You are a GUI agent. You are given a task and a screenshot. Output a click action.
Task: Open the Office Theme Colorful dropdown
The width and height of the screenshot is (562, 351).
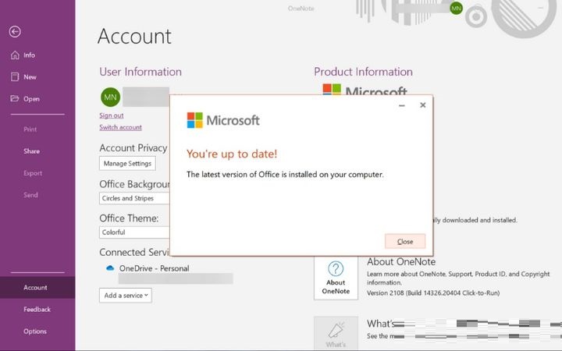(134, 232)
